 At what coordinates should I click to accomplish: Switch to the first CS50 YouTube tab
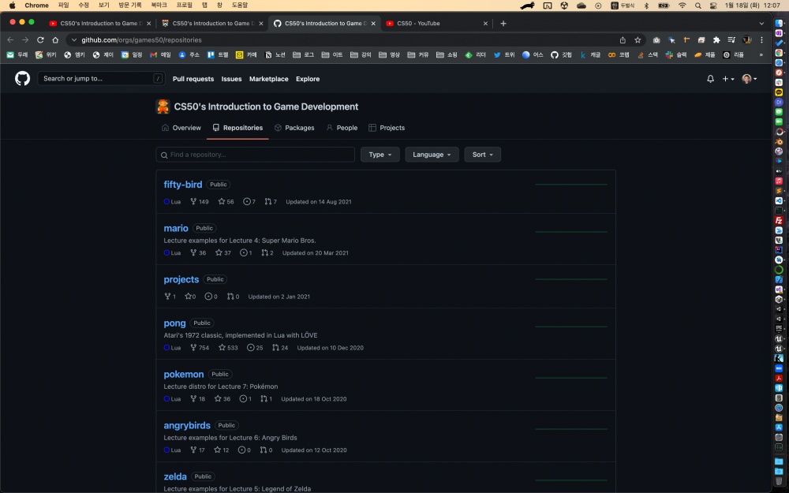(x=101, y=23)
